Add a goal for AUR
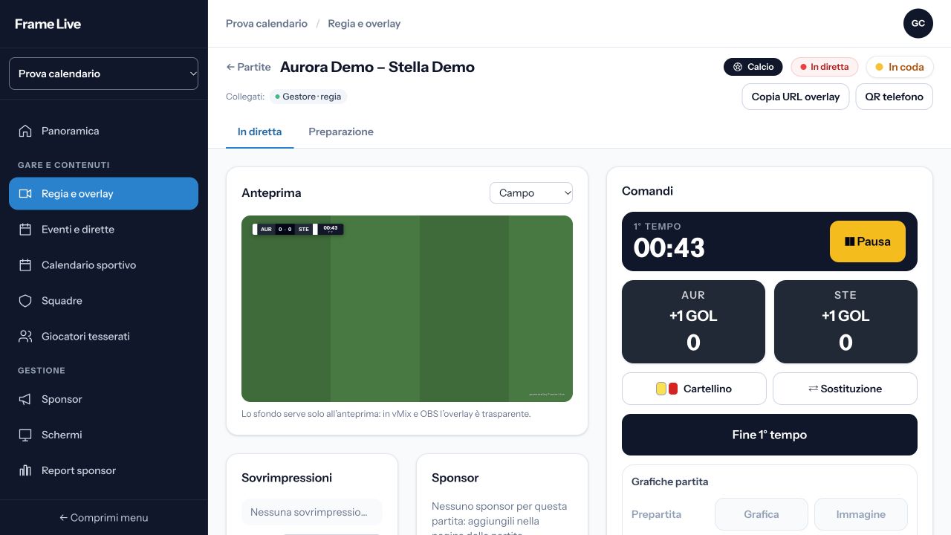 click(693, 322)
